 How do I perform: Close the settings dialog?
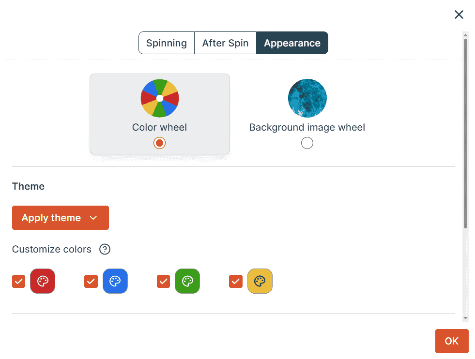click(459, 15)
